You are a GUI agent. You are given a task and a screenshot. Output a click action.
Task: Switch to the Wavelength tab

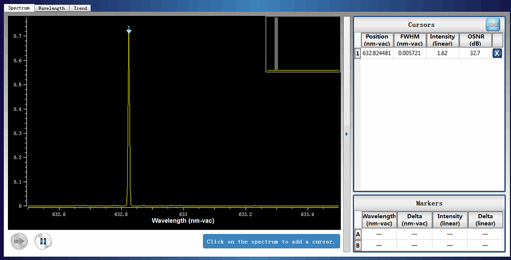pos(52,8)
